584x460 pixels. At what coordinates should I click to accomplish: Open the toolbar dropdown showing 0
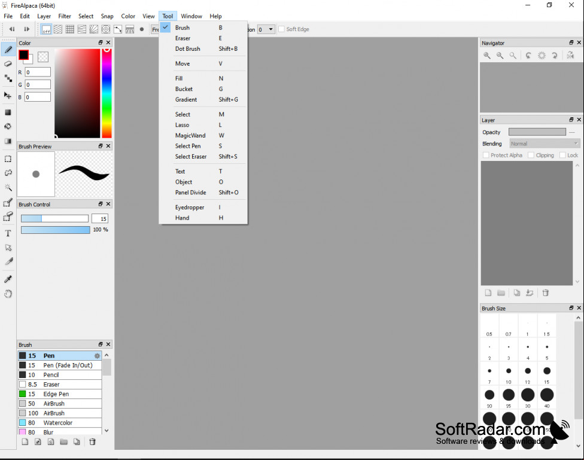pyautogui.click(x=266, y=29)
